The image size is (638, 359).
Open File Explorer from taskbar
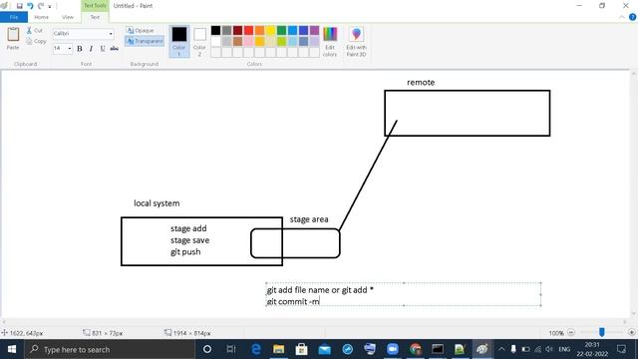279,349
